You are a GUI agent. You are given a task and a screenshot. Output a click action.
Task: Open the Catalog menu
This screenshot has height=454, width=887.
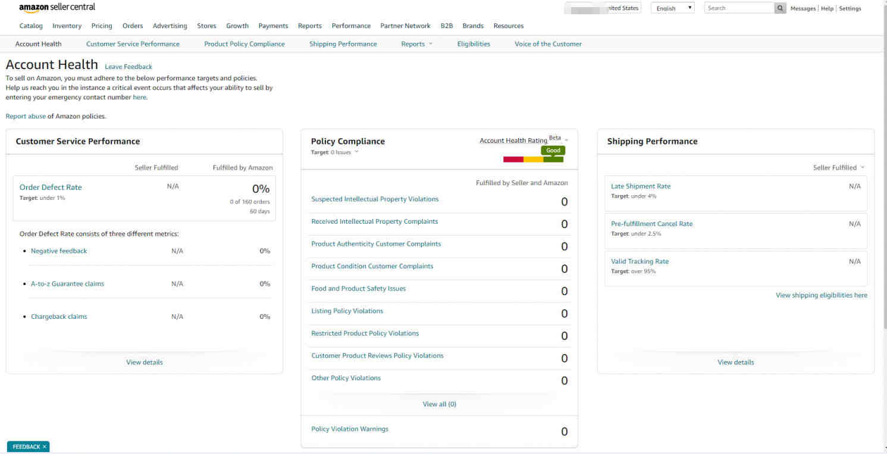point(31,26)
